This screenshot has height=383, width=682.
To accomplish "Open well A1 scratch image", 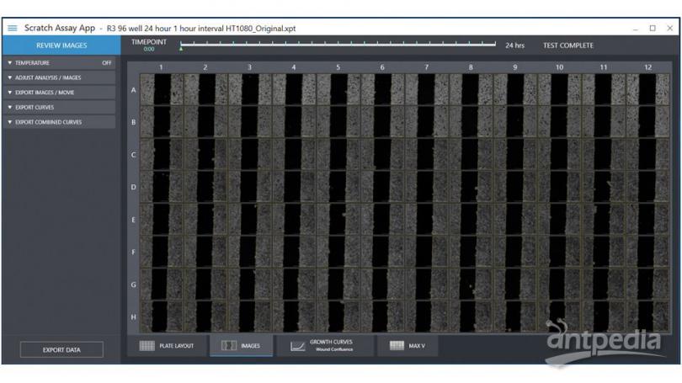I will tap(162, 89).
